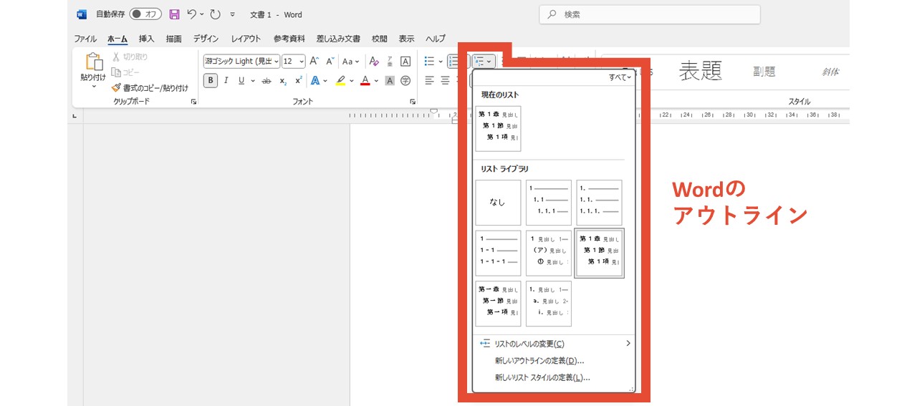The image size is (917, 406).
Task: Increase font size with large A icon
Action: (x=315, y=62)
